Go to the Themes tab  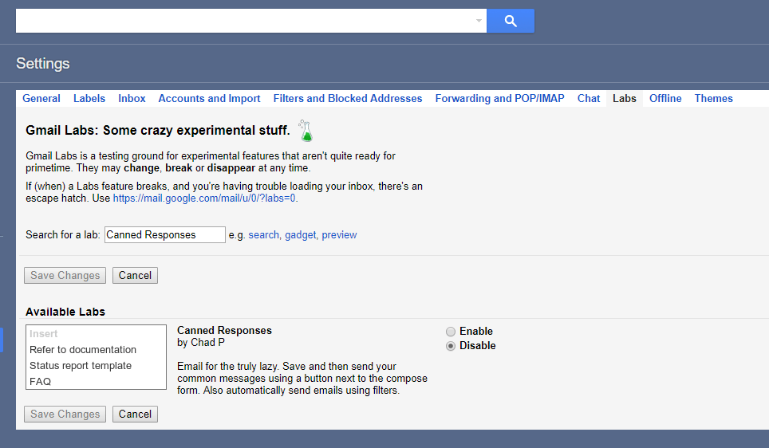click(x=714, y=99)
